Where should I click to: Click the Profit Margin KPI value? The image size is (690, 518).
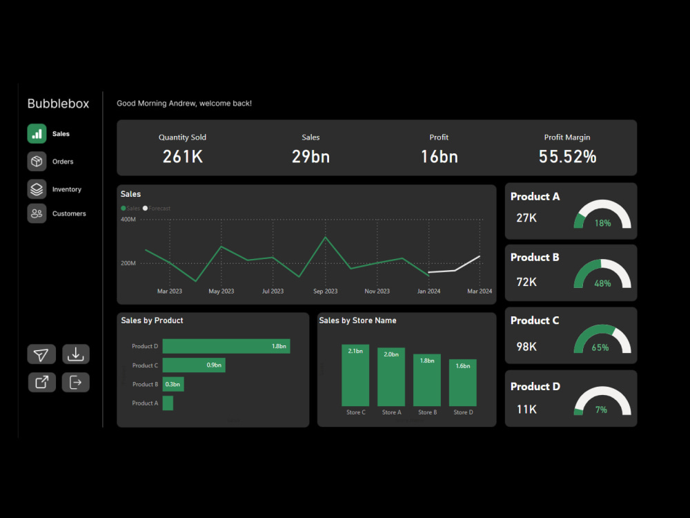click(x=567, y=157)
